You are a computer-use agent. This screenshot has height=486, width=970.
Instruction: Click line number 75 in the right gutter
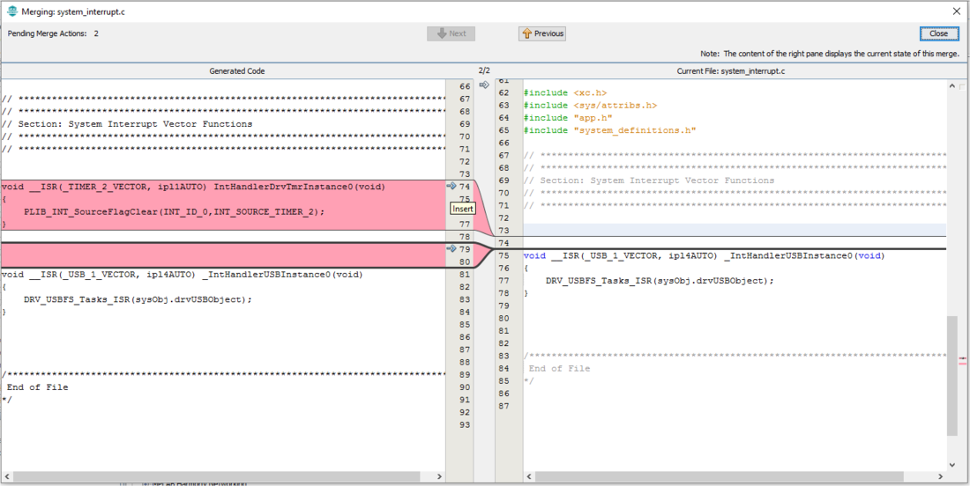(x=504, y=255)
